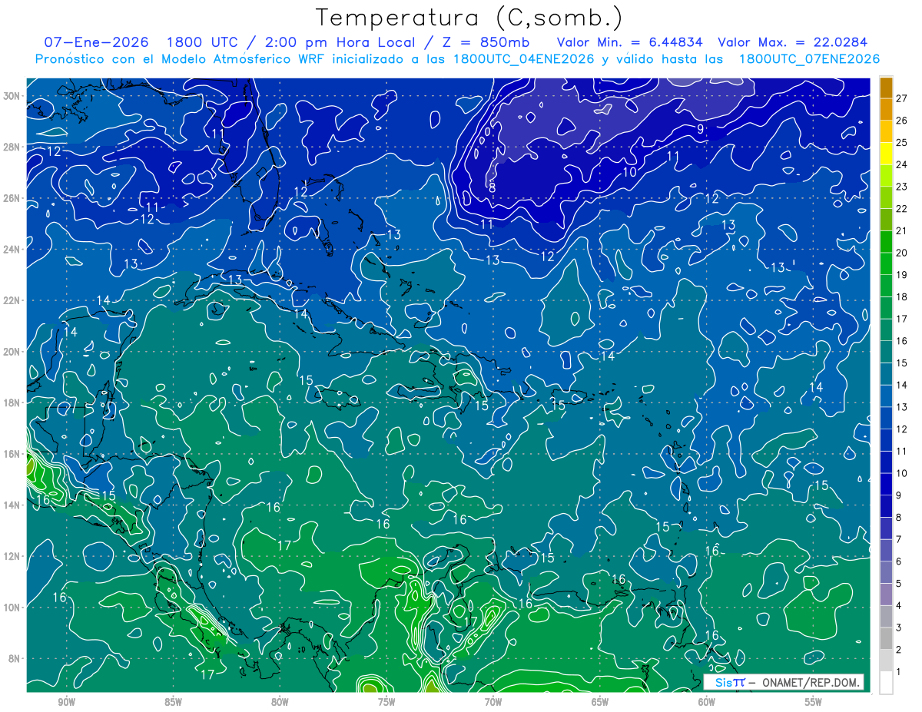Click the bright yellow swatch between 24 and 25
The image size is (922, 712).
[x=886, y=153]
